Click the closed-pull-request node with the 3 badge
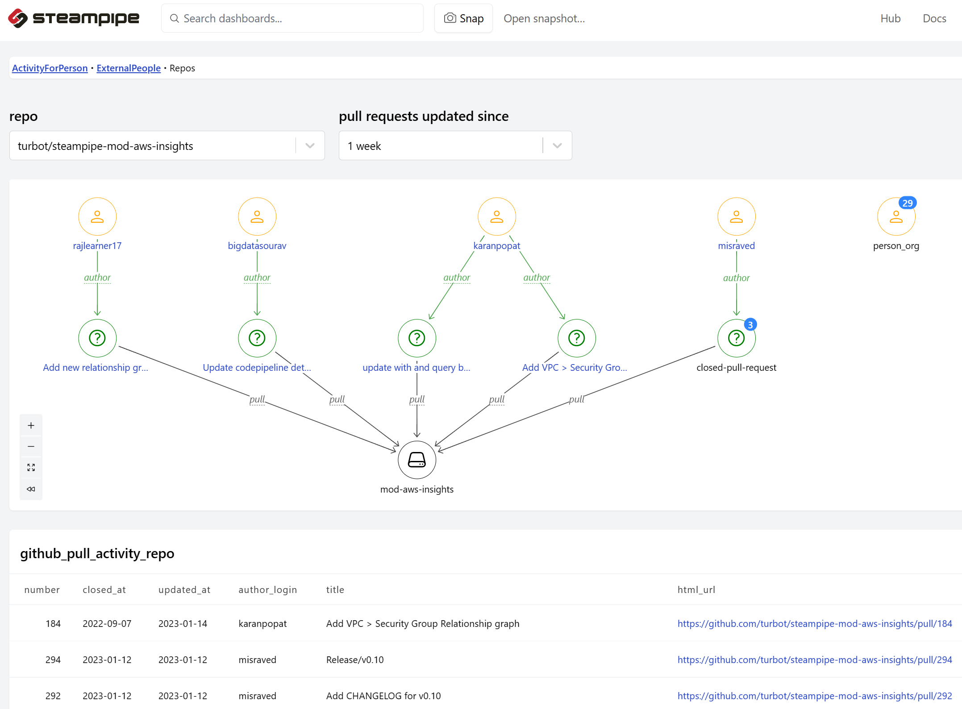Image resolution: width=962 pixels, height=709 pixels. click(x=736, y=338)
